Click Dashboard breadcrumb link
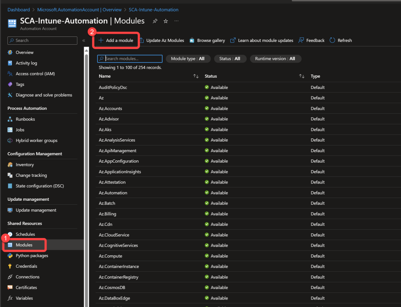 click(18, 9)
